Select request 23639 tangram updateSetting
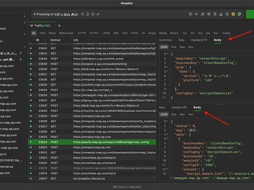 point(92,64)
